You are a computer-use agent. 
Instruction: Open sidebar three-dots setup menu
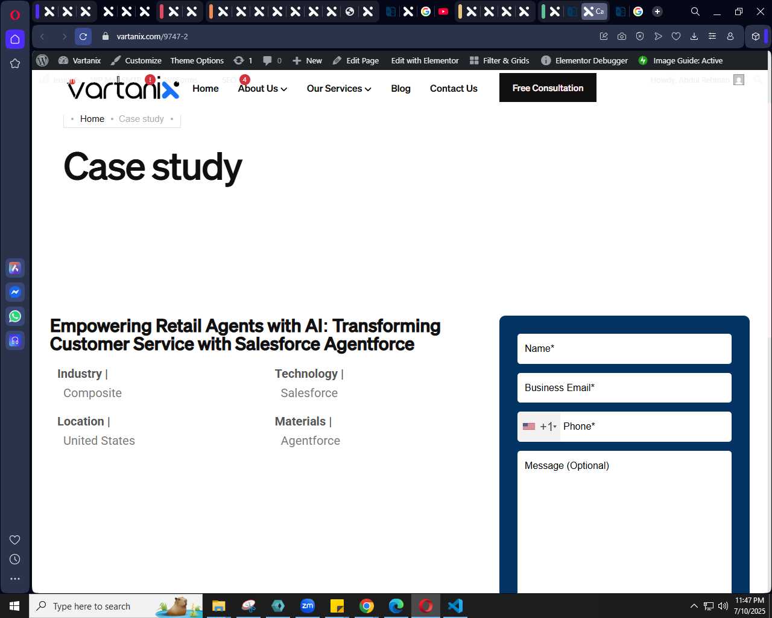(15, 579)
